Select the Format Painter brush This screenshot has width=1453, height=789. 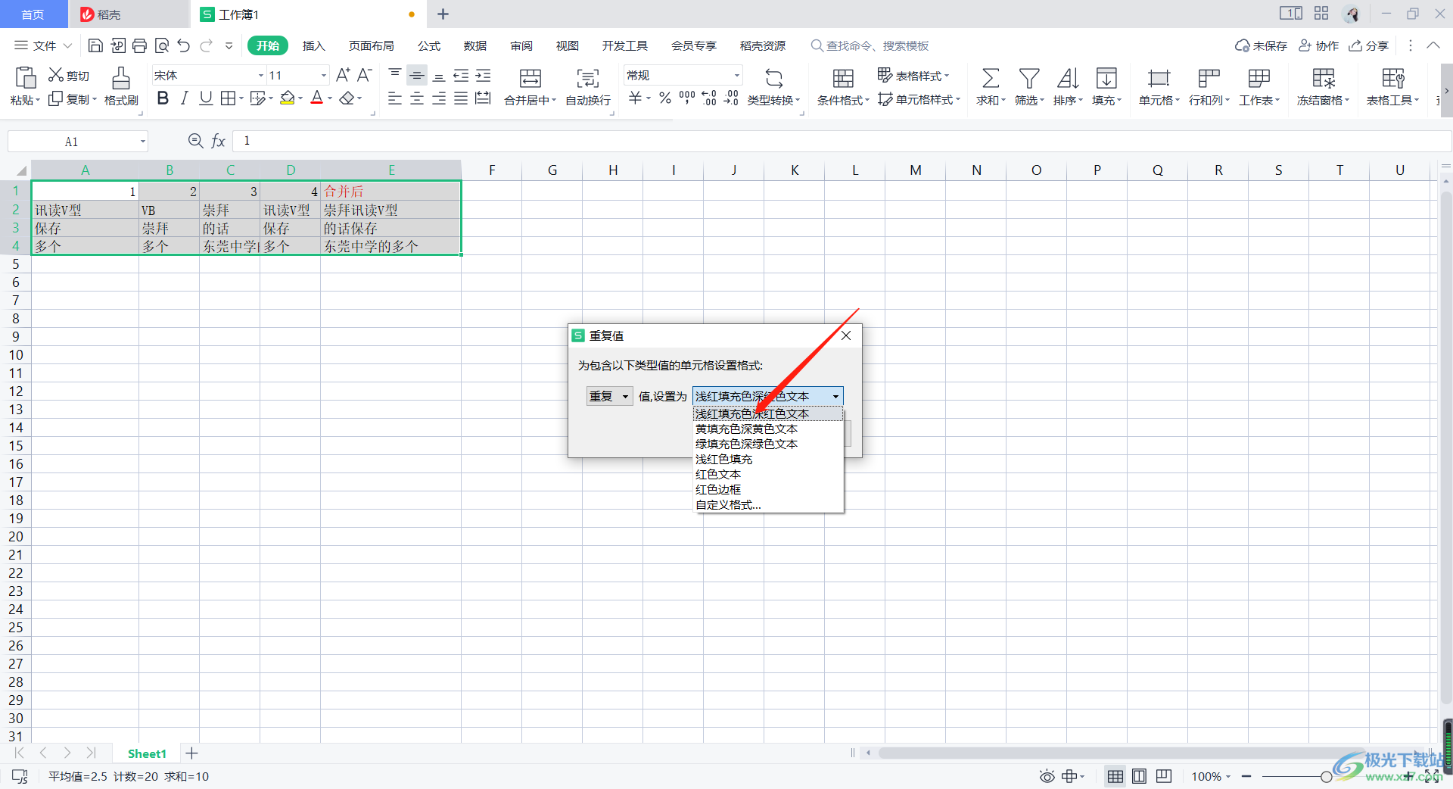tap(121, 78)
